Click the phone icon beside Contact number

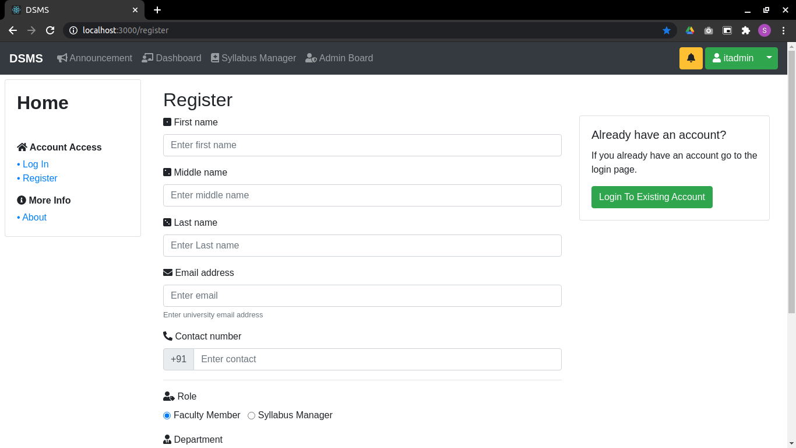(167, 335)
